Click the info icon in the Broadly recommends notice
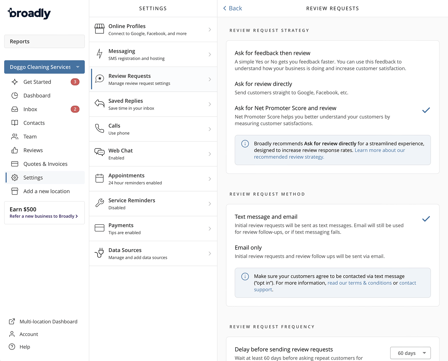This screenshot has width=448, height=361. (245, 144)
